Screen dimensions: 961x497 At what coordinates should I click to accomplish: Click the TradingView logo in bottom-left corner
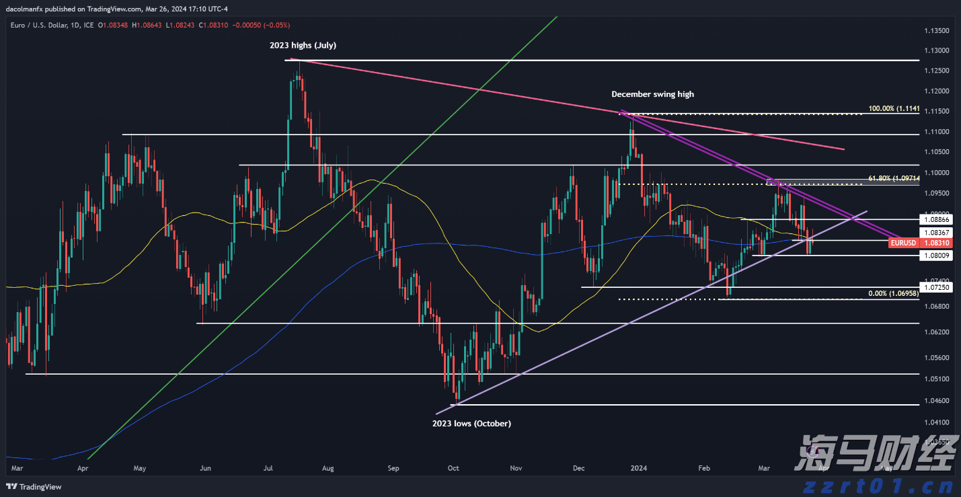coord(34,486)
